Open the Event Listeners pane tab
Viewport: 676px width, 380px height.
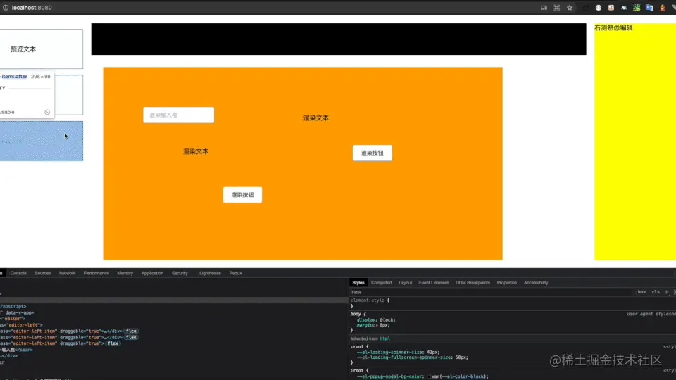point(434,283)
